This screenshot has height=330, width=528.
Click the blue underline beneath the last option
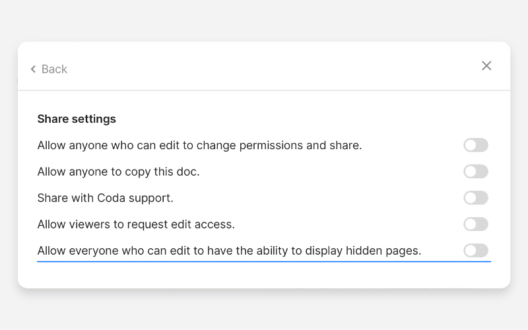(264, 261)
